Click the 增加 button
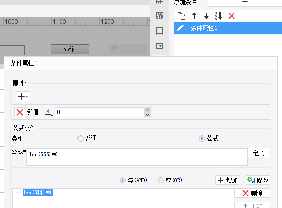The width and height of the screenshot is (282, 208). point(227,180)
